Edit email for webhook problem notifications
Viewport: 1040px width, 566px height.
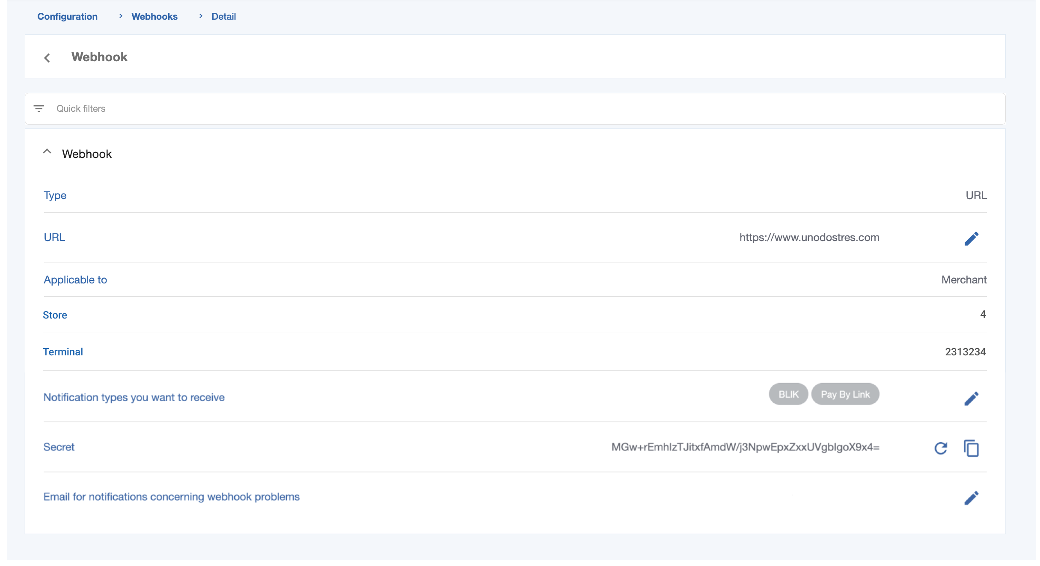click(x=971, y=498)
